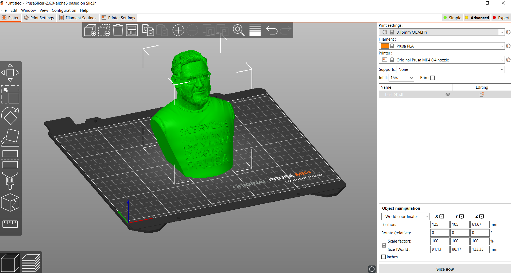Open the Window menu
This screenshot has height=273, width=511.
click(28, 10)
